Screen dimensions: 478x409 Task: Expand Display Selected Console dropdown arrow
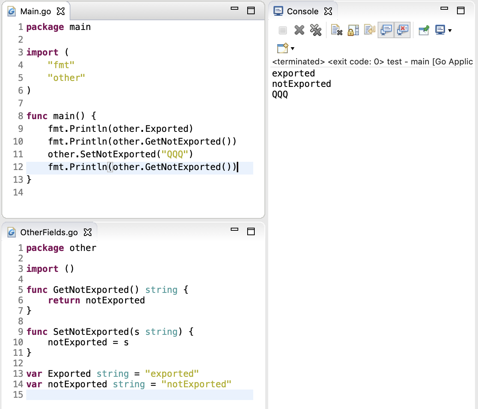tap(450, 30)
